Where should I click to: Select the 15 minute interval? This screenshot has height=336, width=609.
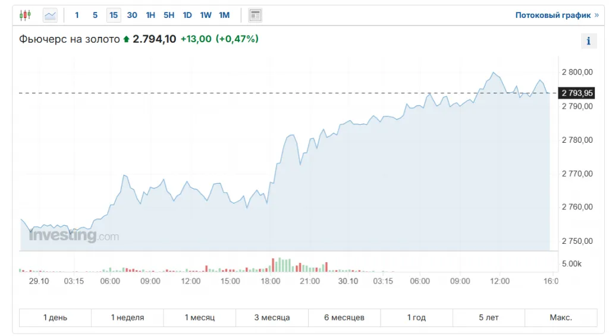(x=114, y=15)
